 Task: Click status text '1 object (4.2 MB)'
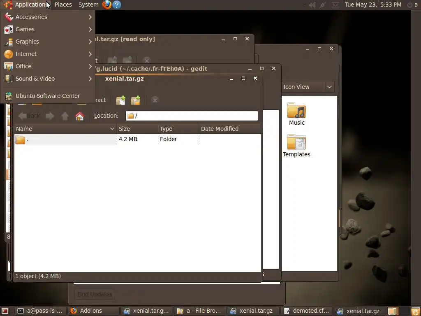click(x=38, y=276)
